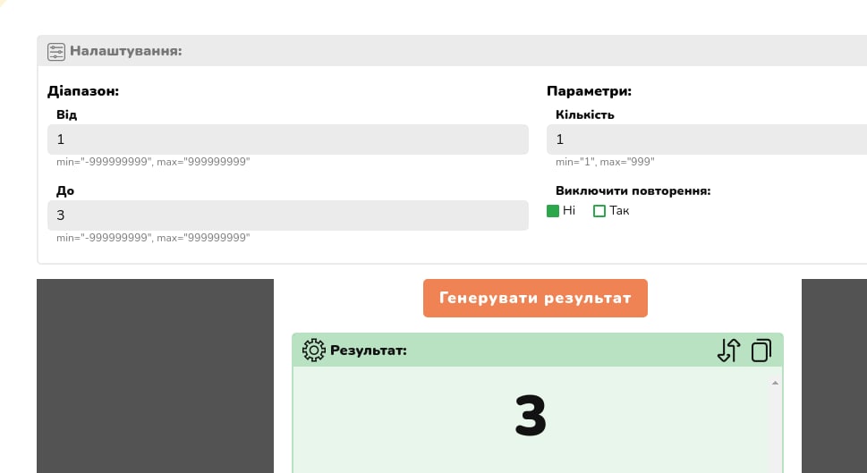Screen dimensions: 867x473
Task: Focus the Від range start field
Action: [x=287, y=139]
